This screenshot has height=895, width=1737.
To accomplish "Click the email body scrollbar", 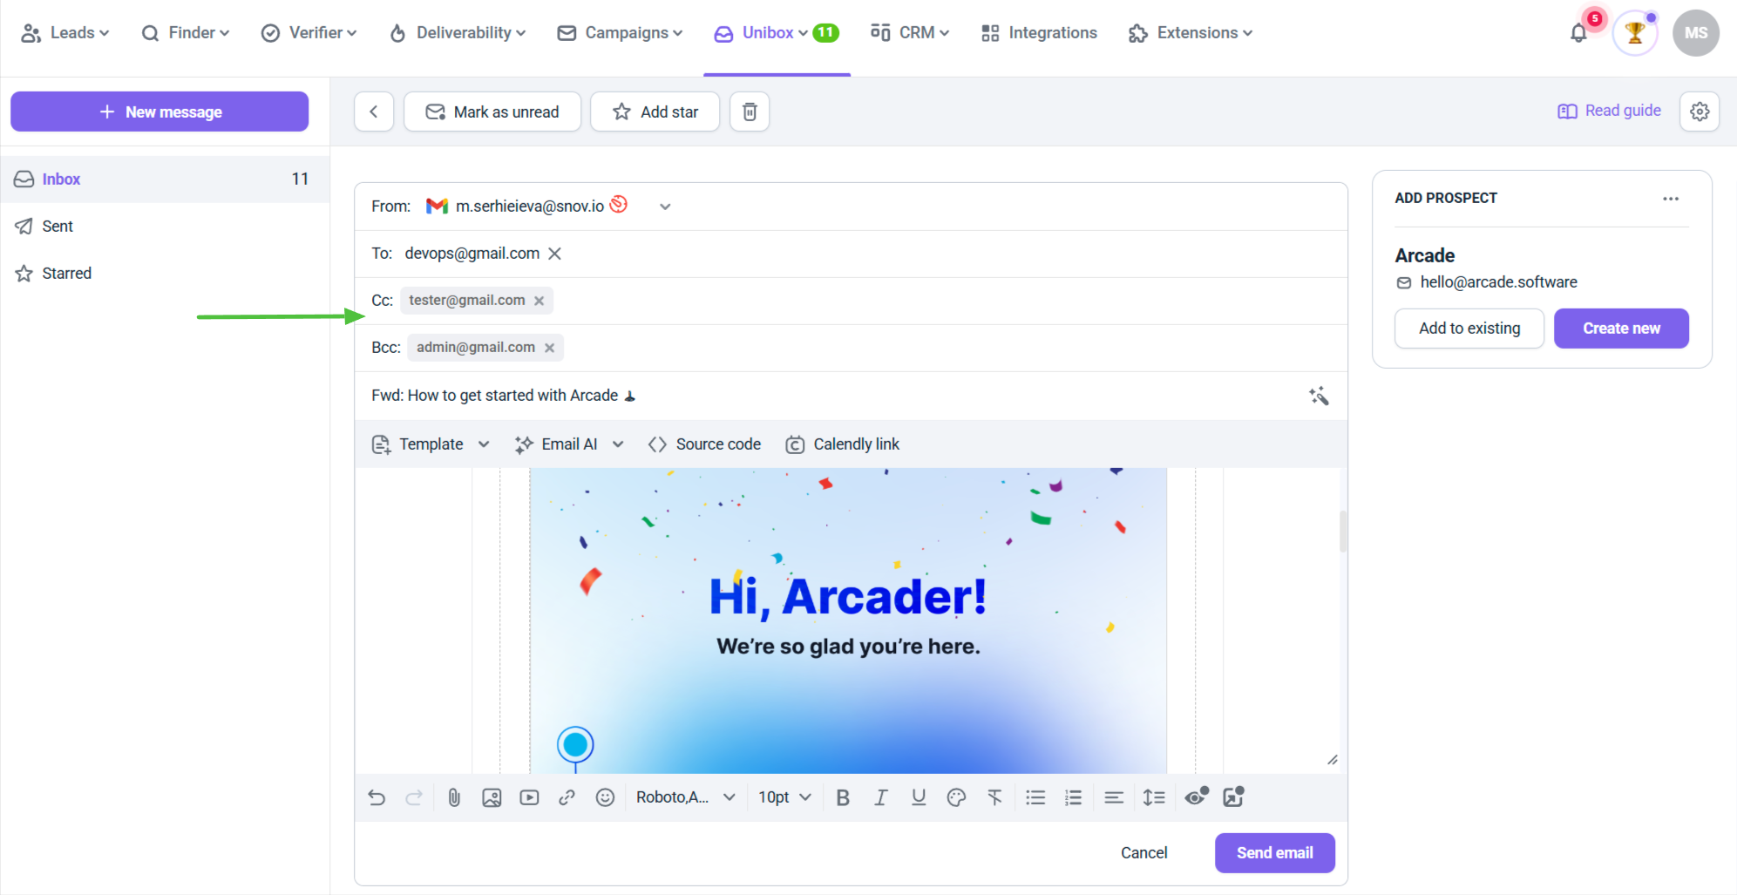I will pyautogui.click(x=1342, y=532).
